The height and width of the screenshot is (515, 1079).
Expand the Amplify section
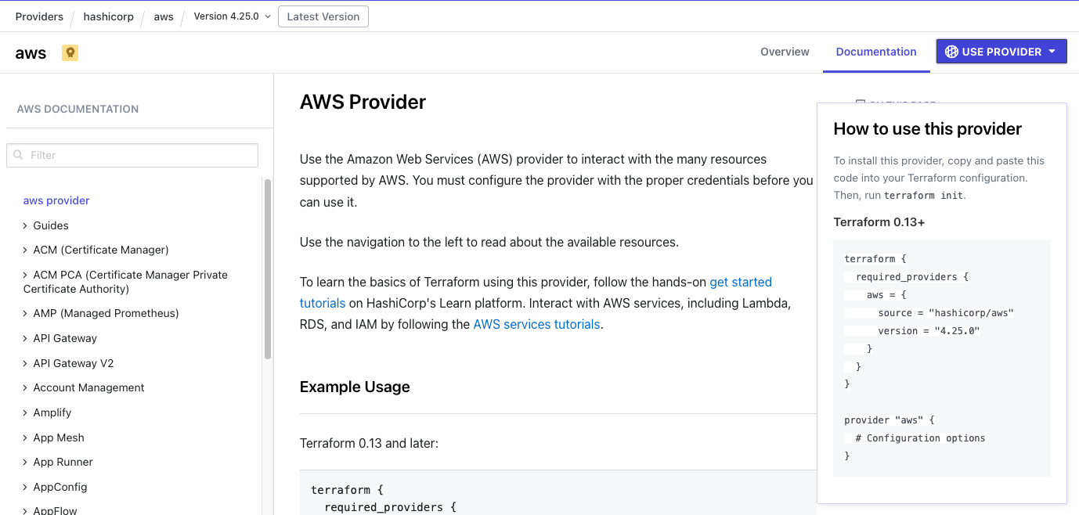[x=26, y=412]
